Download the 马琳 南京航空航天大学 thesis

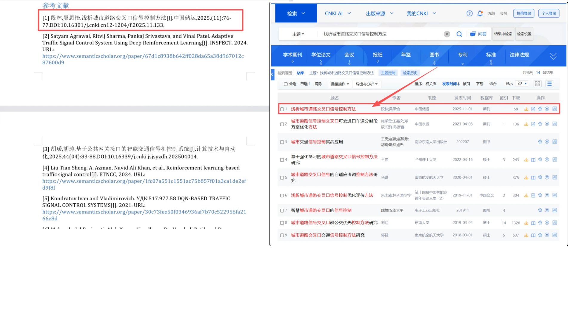[x=526, y=178]
